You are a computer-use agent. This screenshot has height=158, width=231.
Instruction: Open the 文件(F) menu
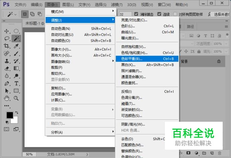click(x=20, y=5)
